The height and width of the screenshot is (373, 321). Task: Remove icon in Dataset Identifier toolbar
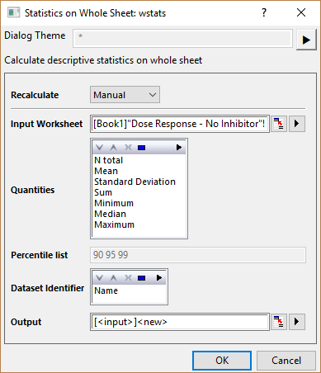tap(128, 278)
